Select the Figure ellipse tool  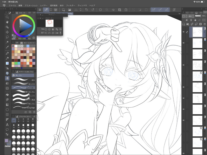pyautogui.click(x=7, y=109)
